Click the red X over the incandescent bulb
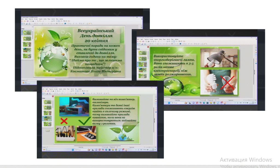280x168 pixels. tap(227, 83)
